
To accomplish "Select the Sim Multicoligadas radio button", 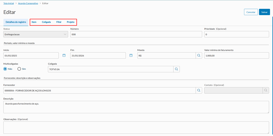I will point(19,69).
